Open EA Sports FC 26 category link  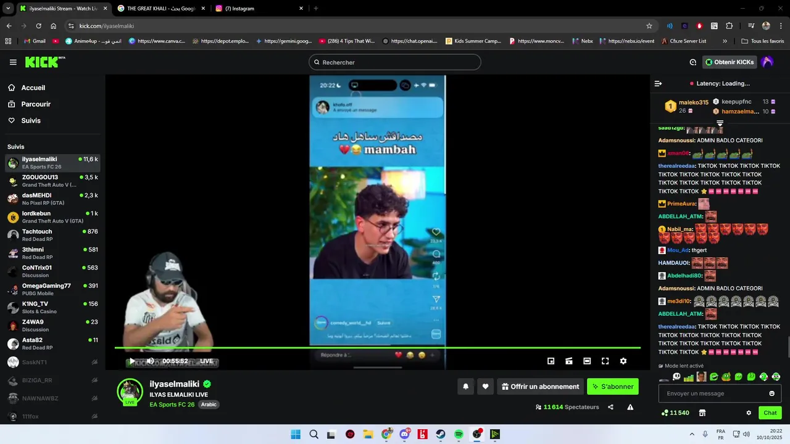tap(172, 405)
